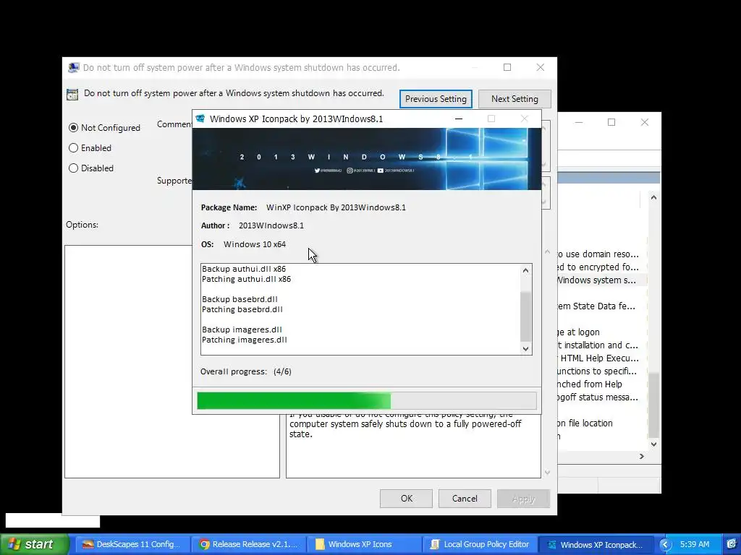Click the installer log scrollbar thumb
The image size is (741, 555).
tap(525, 317)
